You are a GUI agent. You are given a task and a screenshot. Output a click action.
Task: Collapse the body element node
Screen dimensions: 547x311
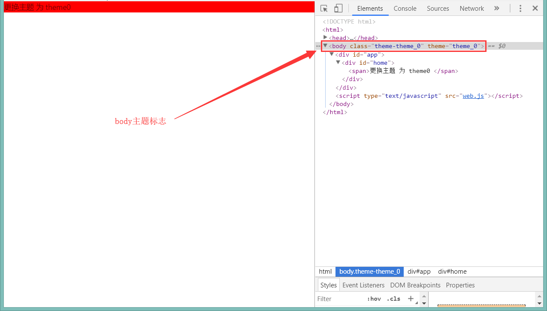coord(325,46)
